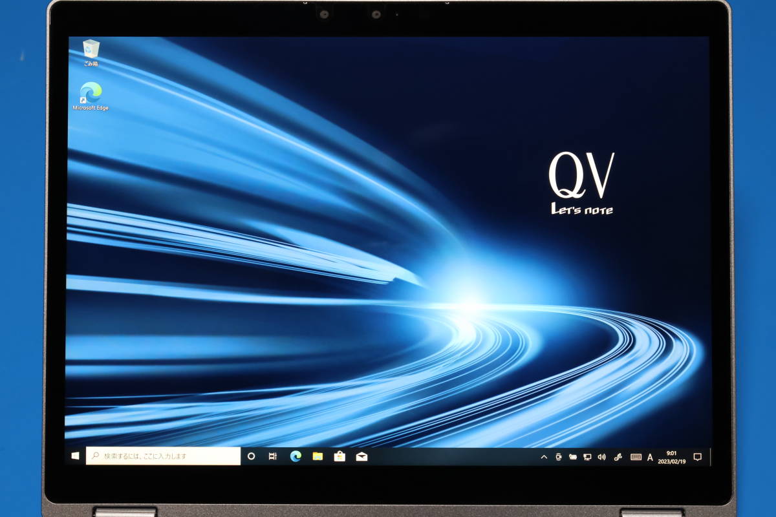Expand the hidden system tray icons
This screenshot has width=776, height=517.
(x=544, y=457)
